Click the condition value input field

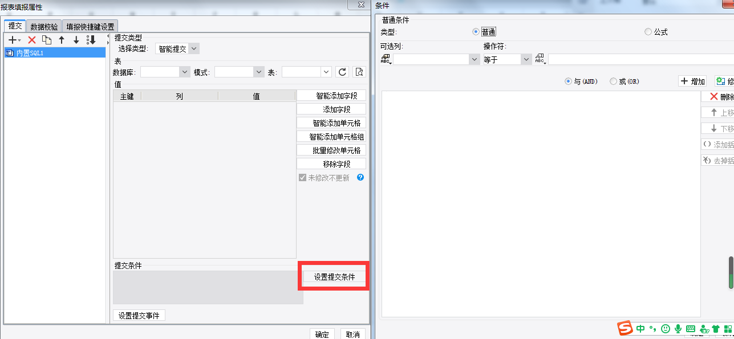641,59
